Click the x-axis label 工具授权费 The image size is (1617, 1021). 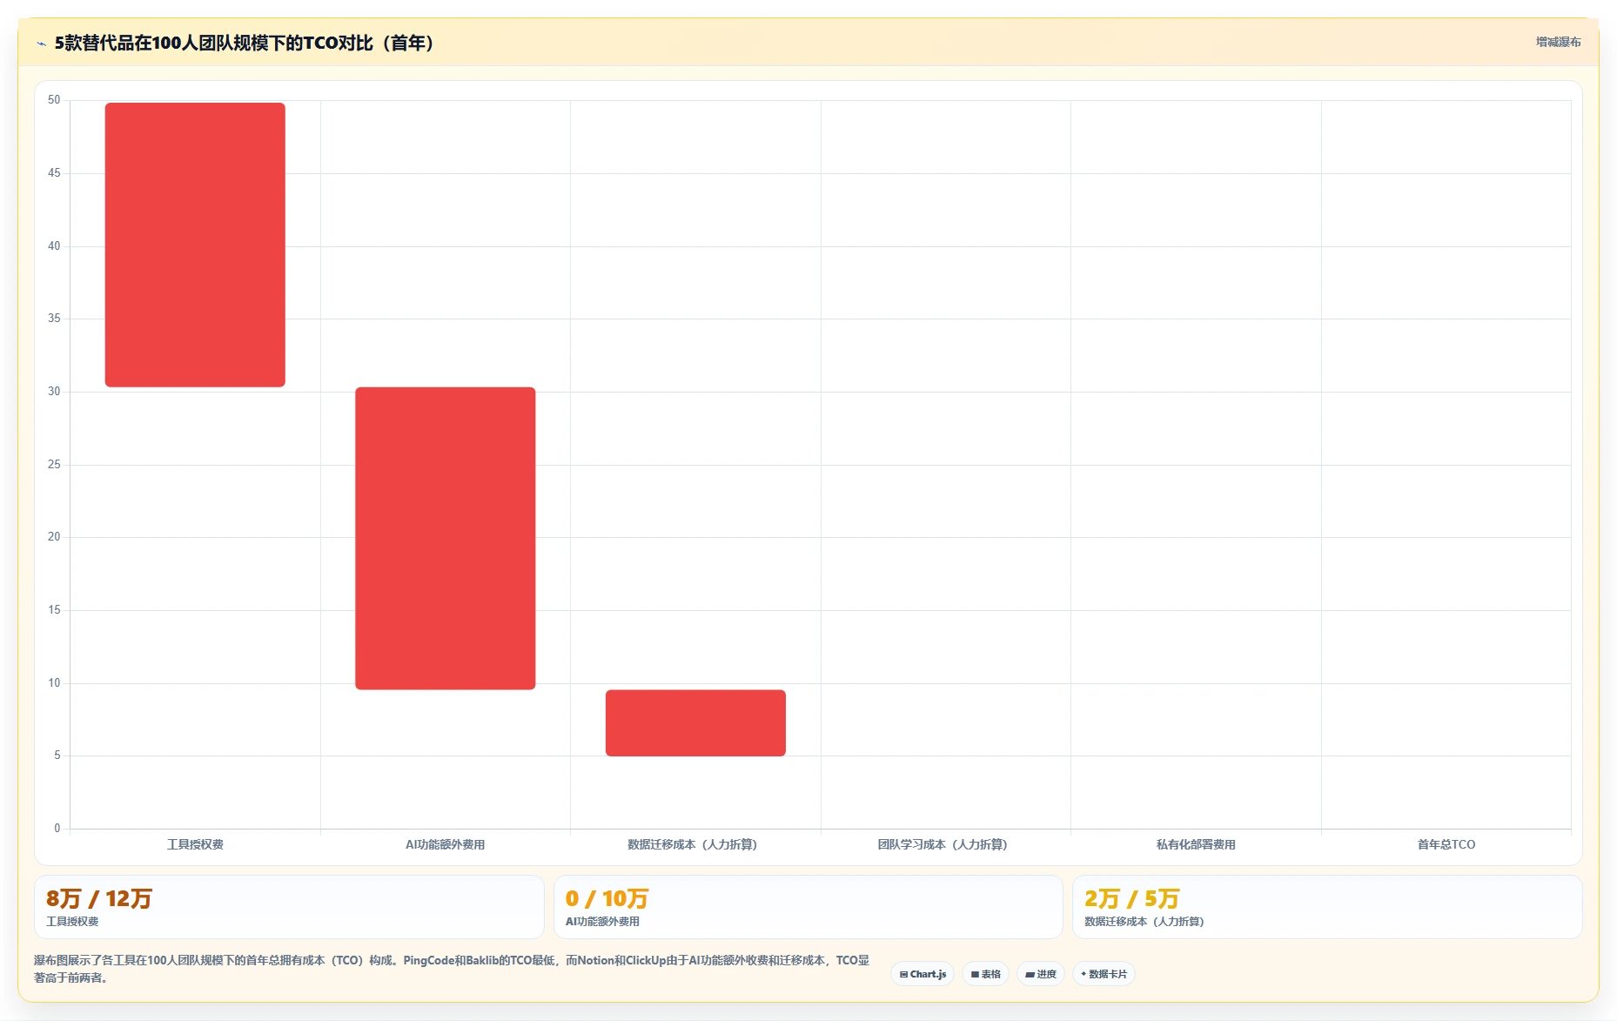(x=195, y=844)
